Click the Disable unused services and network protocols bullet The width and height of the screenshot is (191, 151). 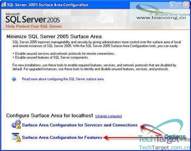tap(64, 54)
